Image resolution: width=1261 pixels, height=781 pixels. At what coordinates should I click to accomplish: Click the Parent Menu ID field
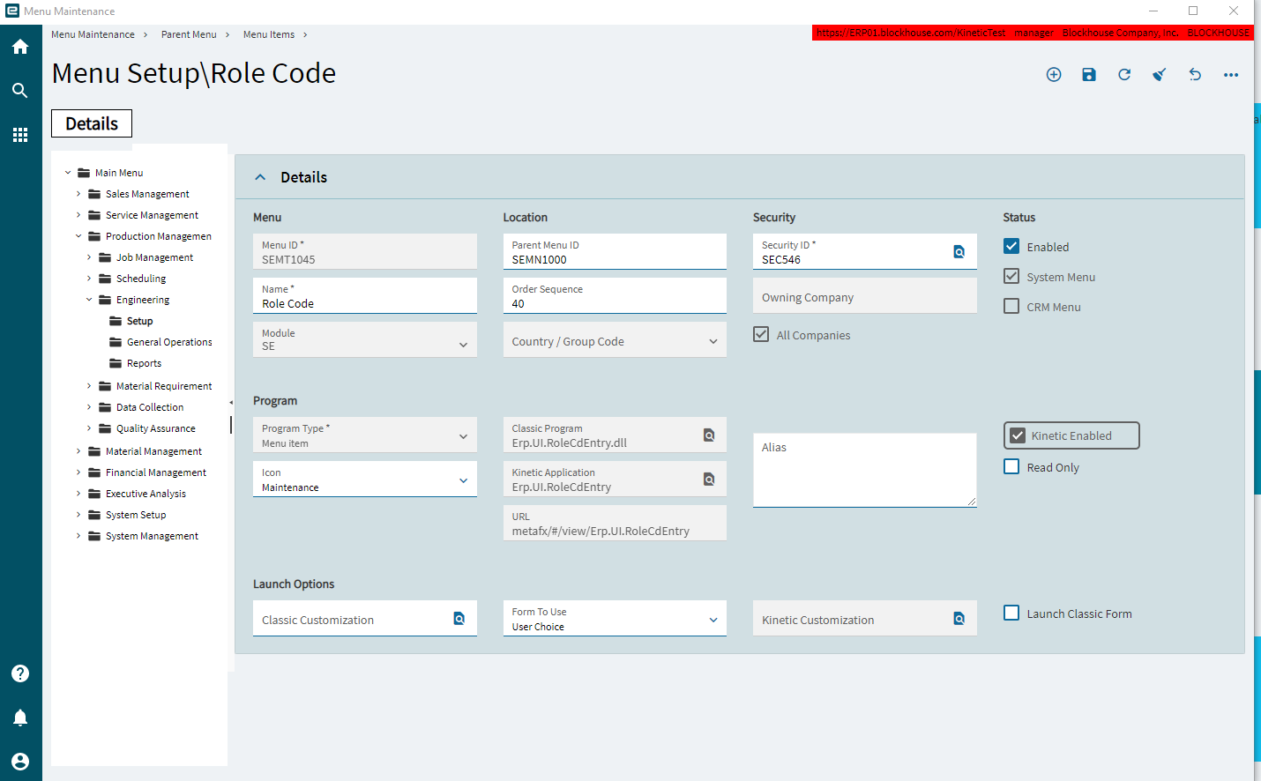(x=615, y=251)
